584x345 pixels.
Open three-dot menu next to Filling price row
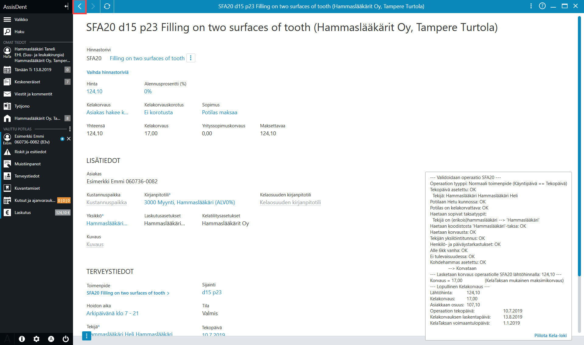pyautogui.click(x=191, y=58)
